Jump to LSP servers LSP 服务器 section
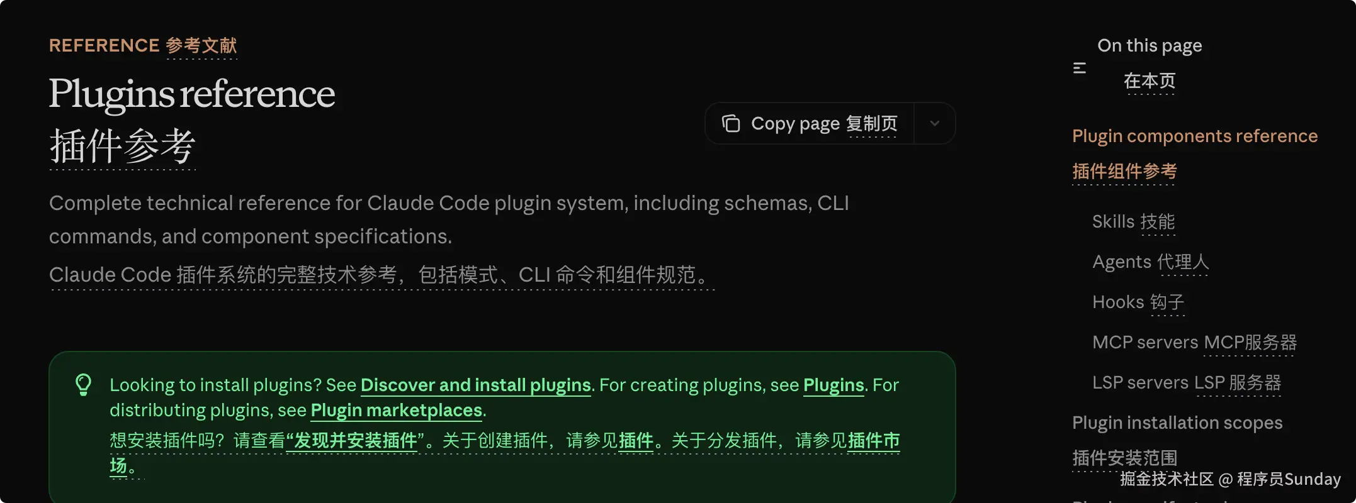The image size is (1356, 503). click(x=1187, y=382)
